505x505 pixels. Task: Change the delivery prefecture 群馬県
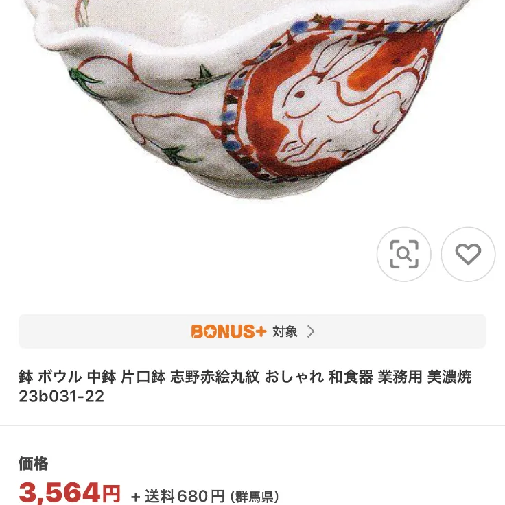coord(254,497)
